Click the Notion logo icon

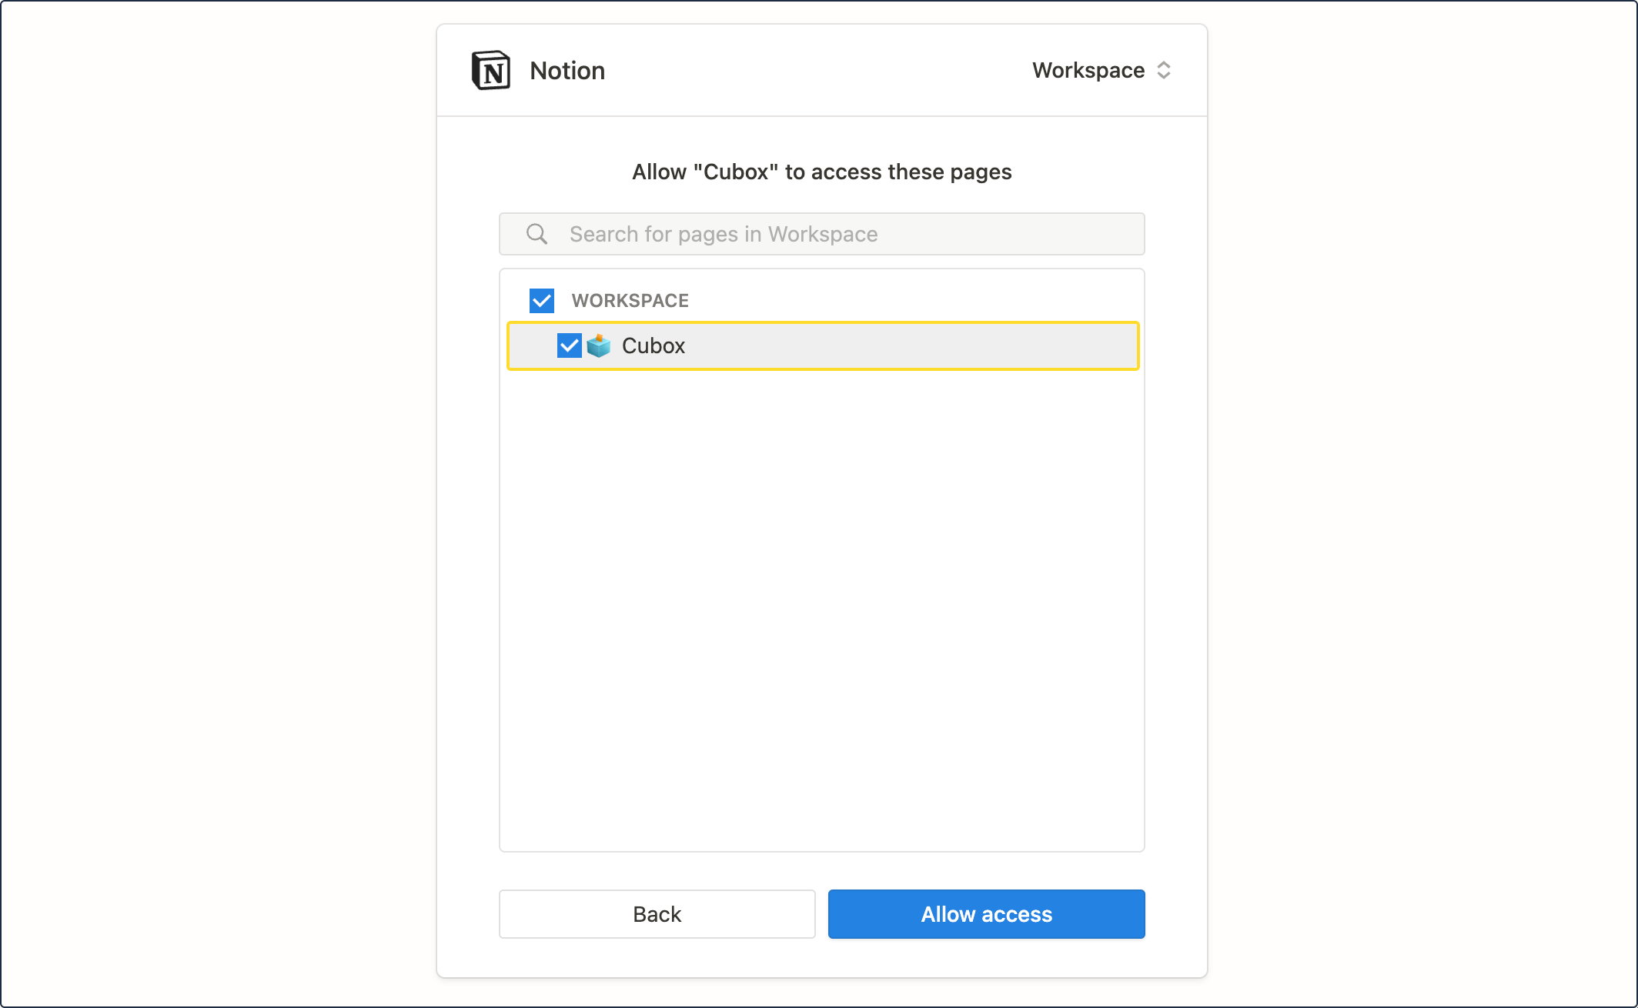click(490, 71)
